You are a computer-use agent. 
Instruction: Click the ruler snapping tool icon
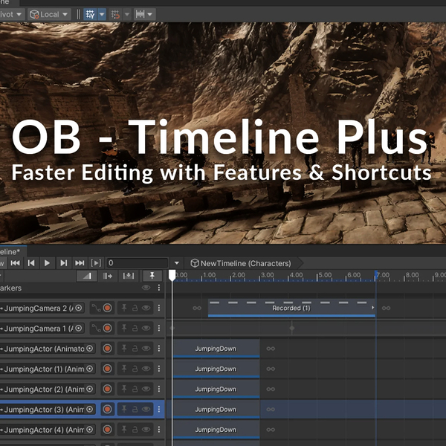[x=140, y=14]
